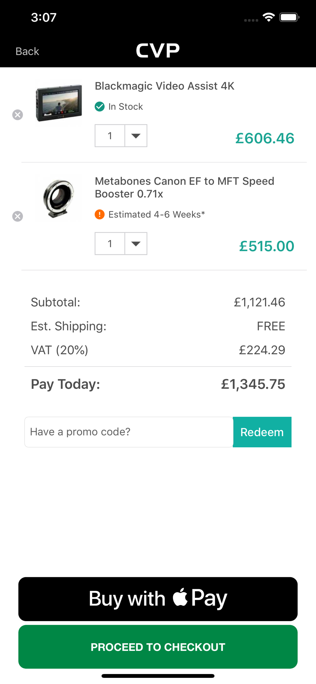This screenshot has width=316, height=684.
Task: Open quantity dropdown for Blackmagic Video Assist
Action: pyautogui.click(x=136, y=136)
